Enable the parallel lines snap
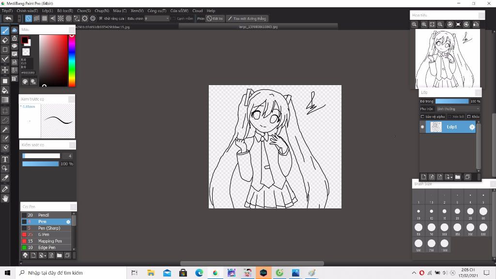 37,19
